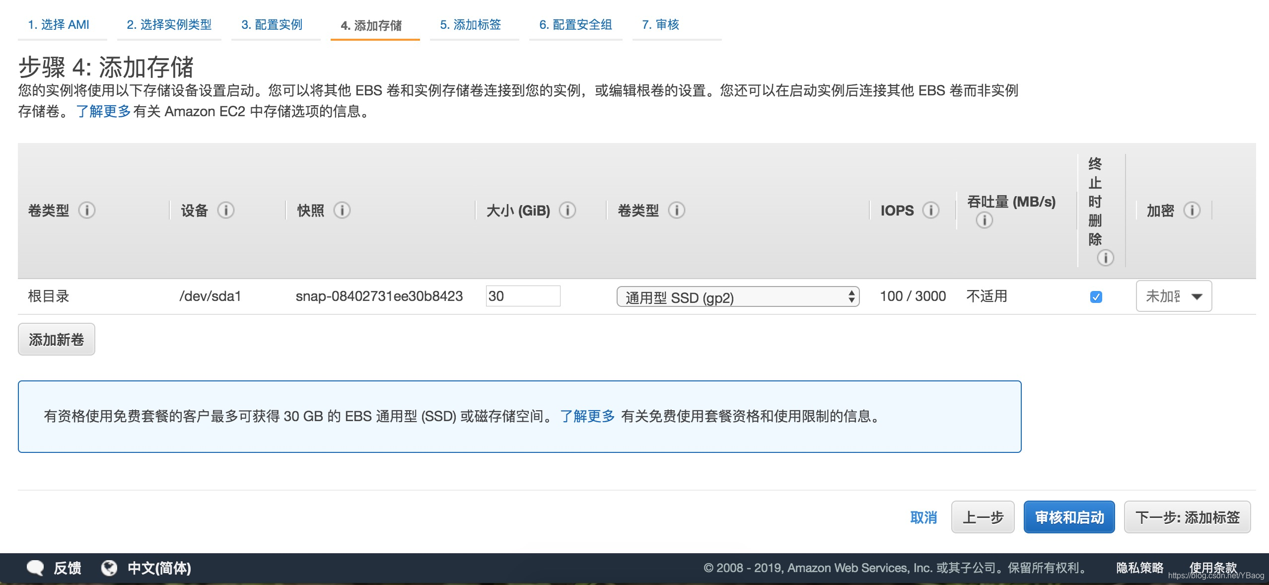Click the globe language icon

click(x=109, y=568)
